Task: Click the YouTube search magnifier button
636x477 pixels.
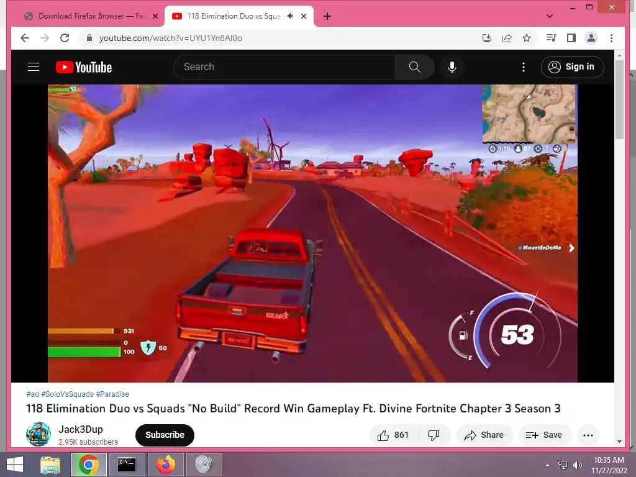Action: [414, 67]
